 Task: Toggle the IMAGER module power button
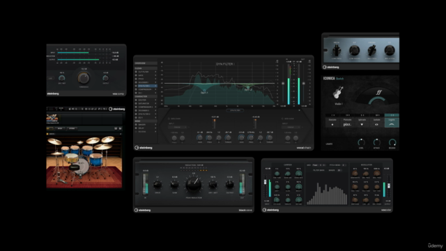coord(137,125)
